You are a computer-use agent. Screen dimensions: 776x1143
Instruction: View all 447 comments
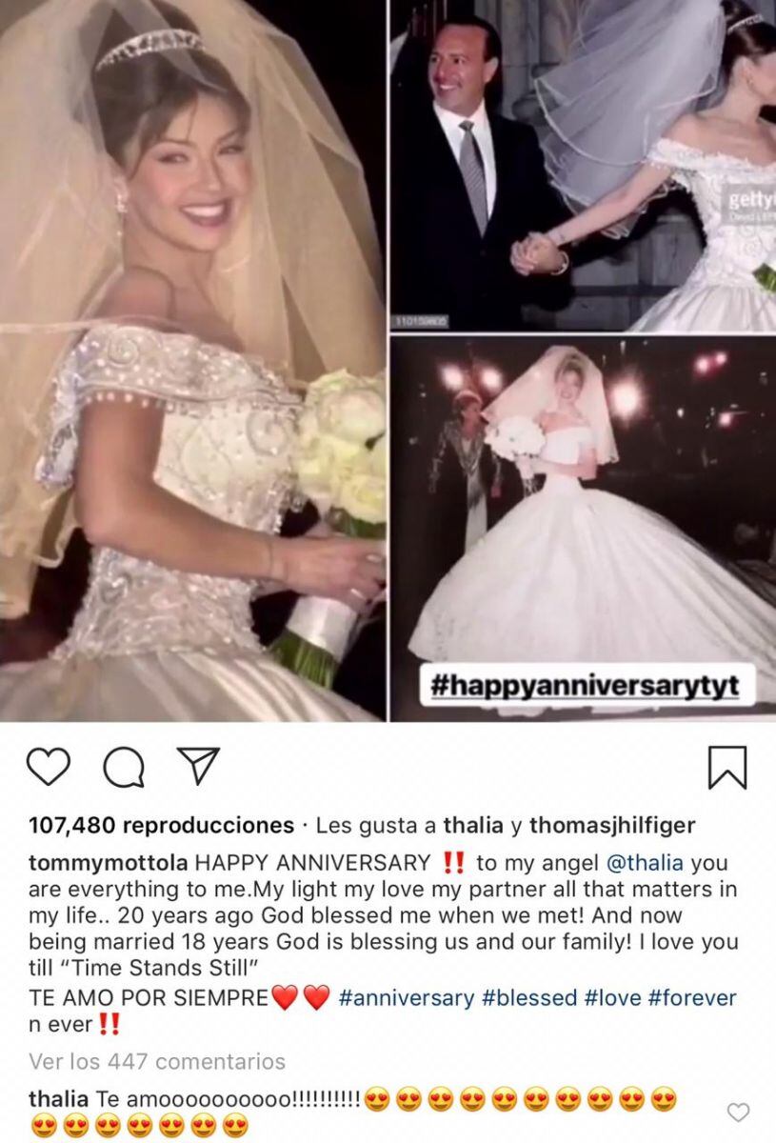pos(157,1061)
